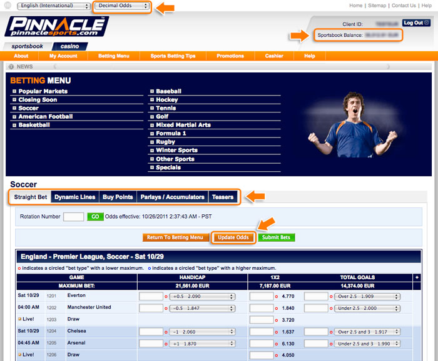Click the Chelsea 1.637 stake input
This screenshot has width=438, height=361.
coord(262,332)
